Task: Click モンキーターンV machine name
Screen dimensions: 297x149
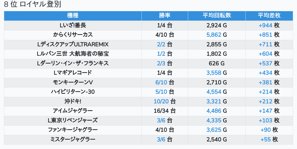Action: tap(73, 82)
